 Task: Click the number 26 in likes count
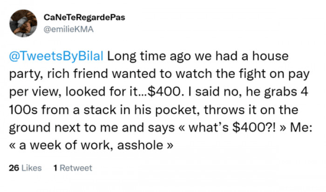[x=14, y=168]
